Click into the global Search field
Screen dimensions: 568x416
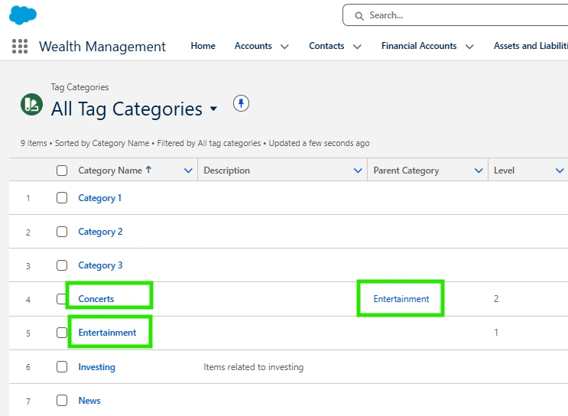click(459, 15)
